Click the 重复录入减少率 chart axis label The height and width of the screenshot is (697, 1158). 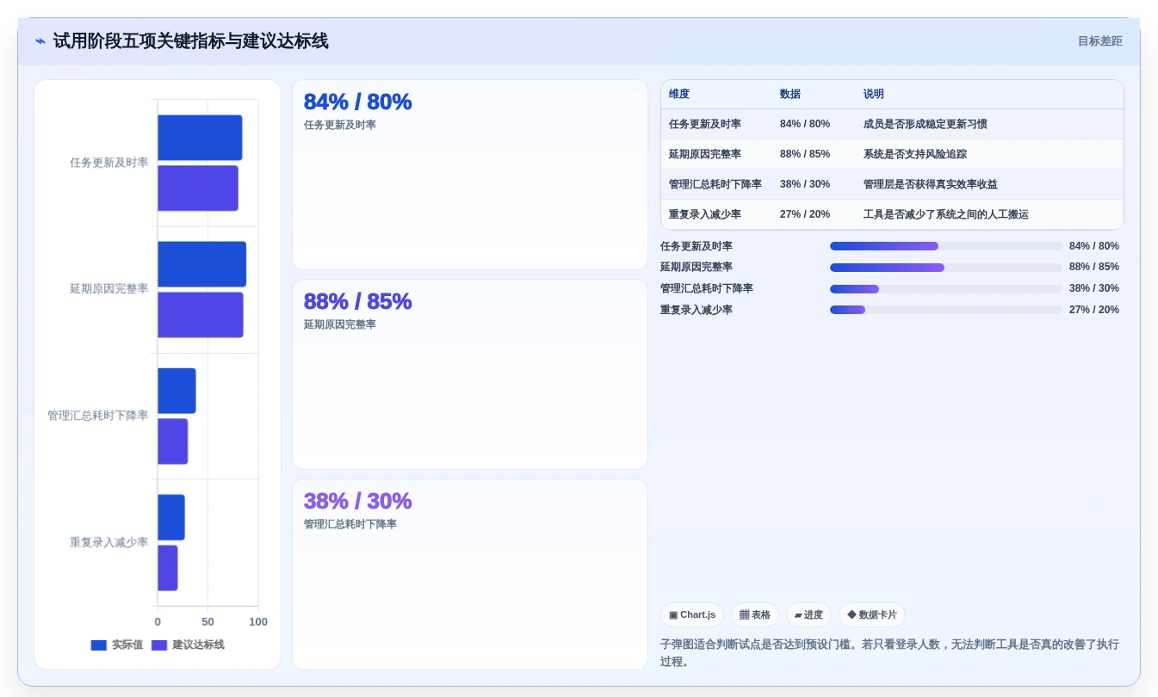point(108,542)
